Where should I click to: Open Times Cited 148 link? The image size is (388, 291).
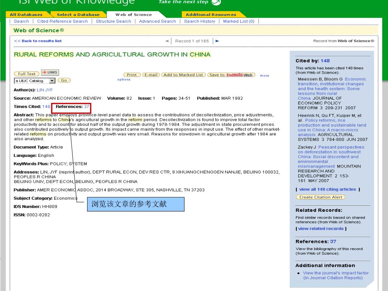click(46, 106)
